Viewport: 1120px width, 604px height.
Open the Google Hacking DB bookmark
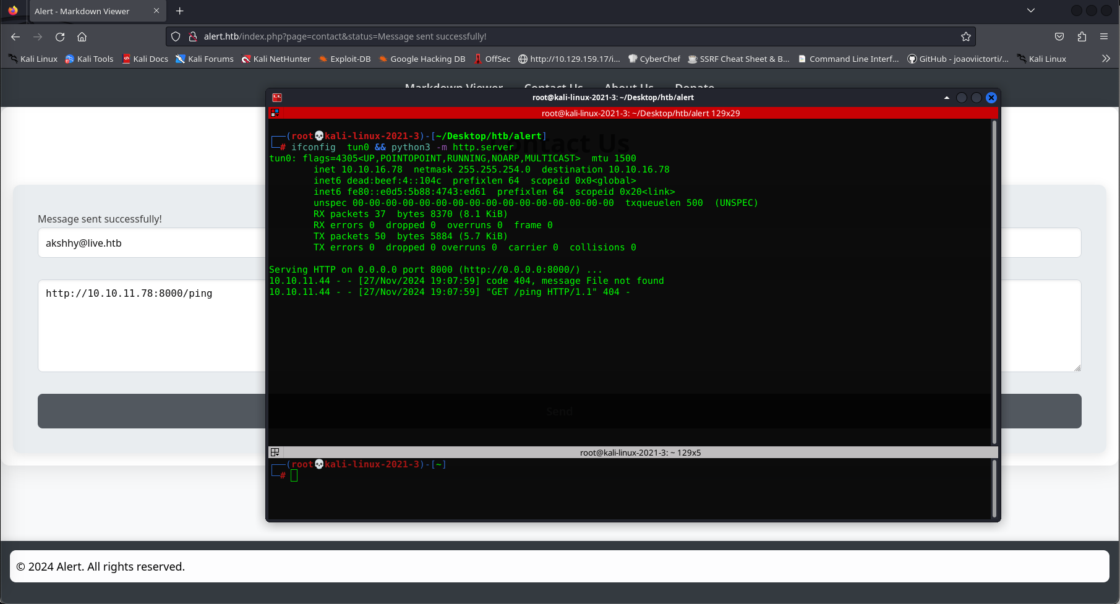click(422, 59)
